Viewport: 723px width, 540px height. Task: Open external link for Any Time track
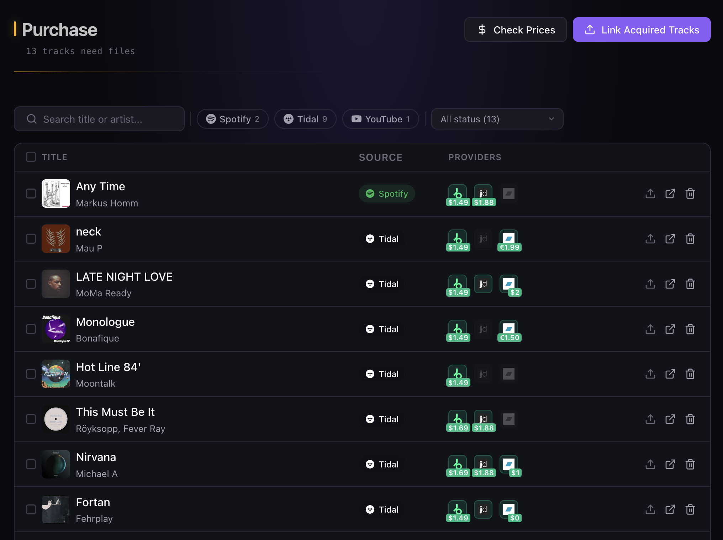670,194
